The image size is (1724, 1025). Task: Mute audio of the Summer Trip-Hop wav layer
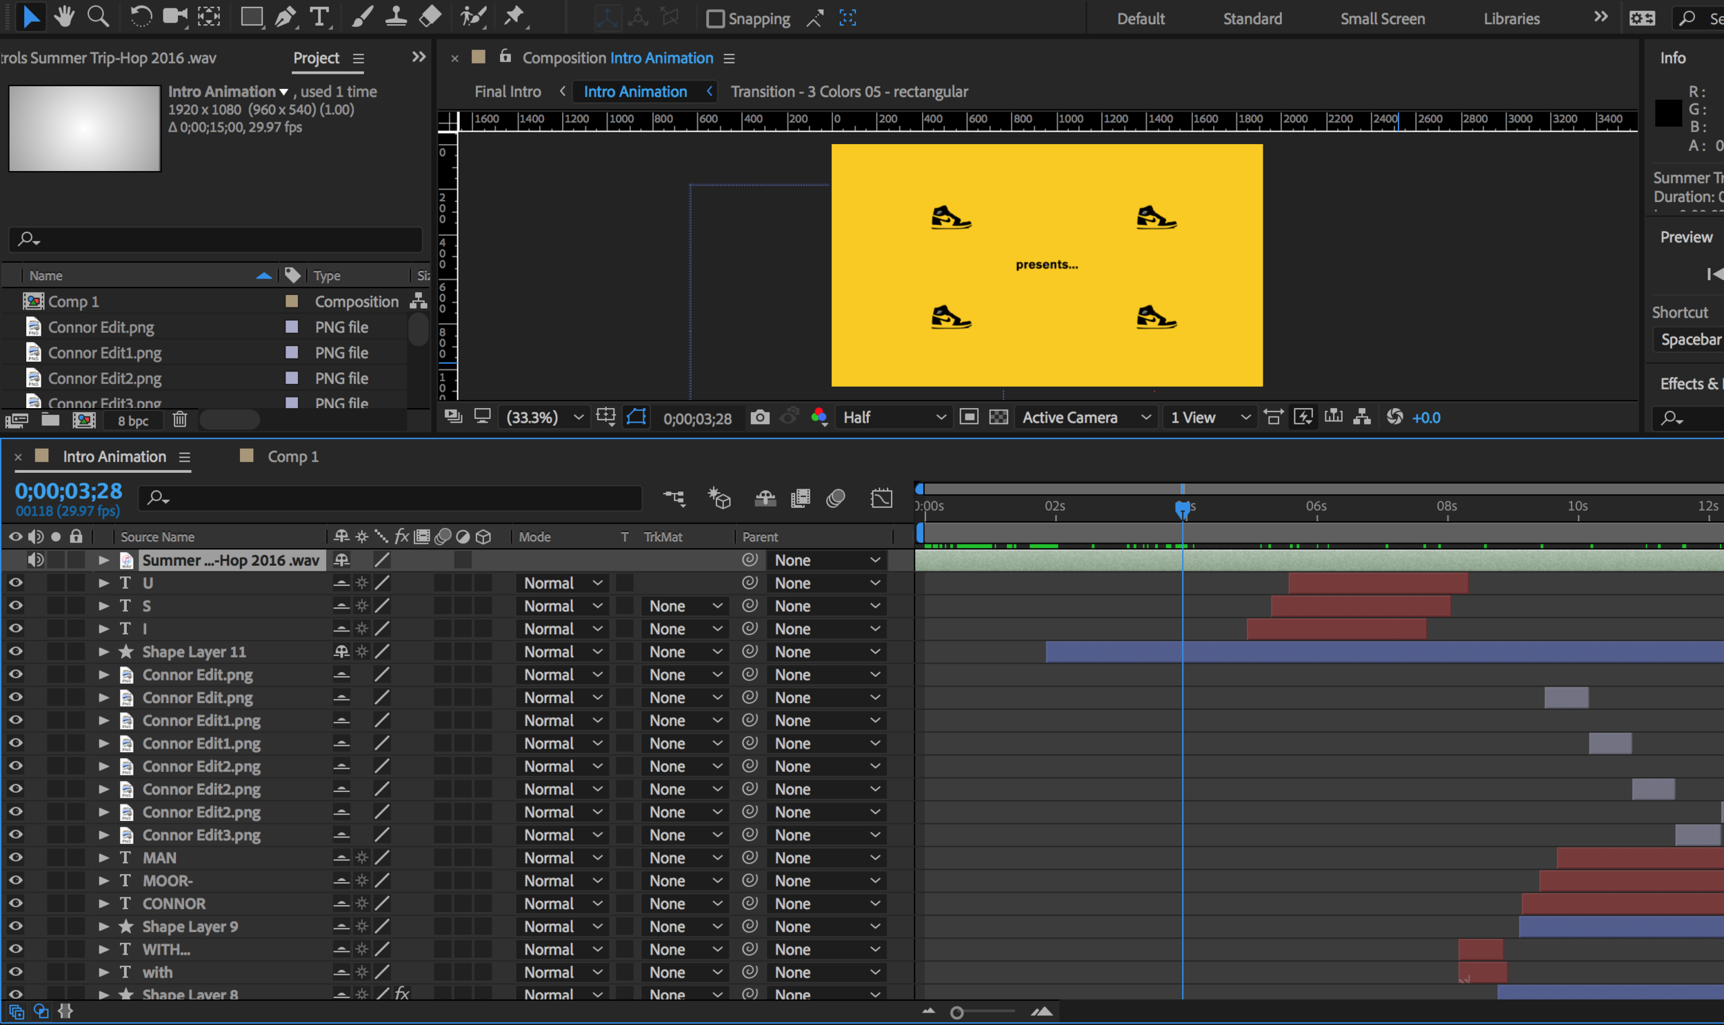[35, 560]
